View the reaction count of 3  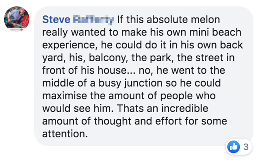point(245,147)
